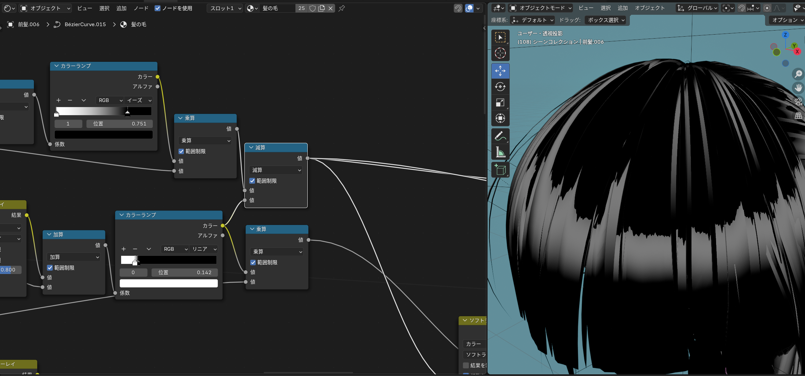Open the 3D viewport's オブジェクト menu
Viewport: 805px width, 376px height.
tap(649, 8)
